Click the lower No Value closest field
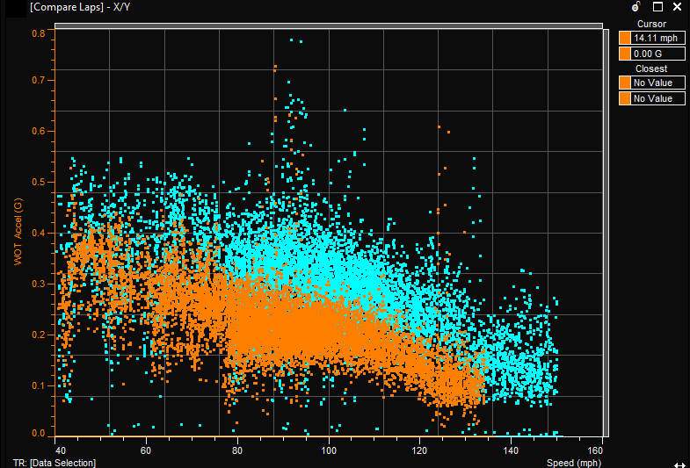Image resolution: width=690 pixels, height=468 pixels. [x=657, y=98]
